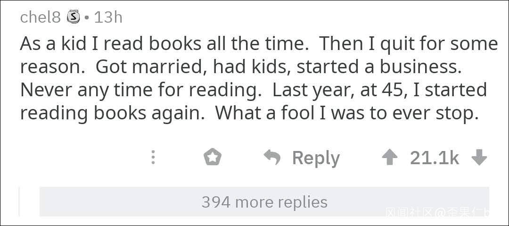Click the curved reply arrow icon
The width and height of the screenshot is (509, 226).
[x=272, y=157]
